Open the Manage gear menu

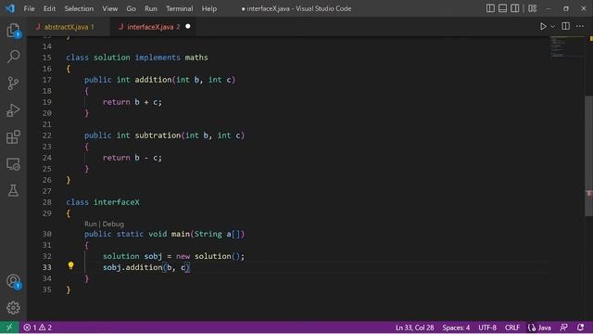[x=13, y=307]
